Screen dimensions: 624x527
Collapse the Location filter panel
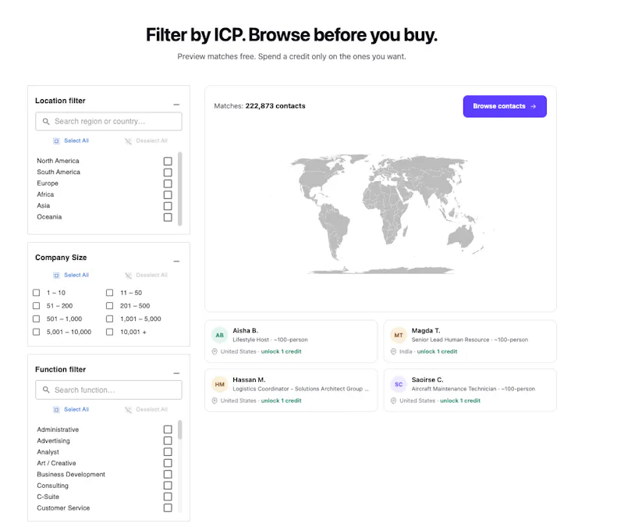(x=176, y=105)
